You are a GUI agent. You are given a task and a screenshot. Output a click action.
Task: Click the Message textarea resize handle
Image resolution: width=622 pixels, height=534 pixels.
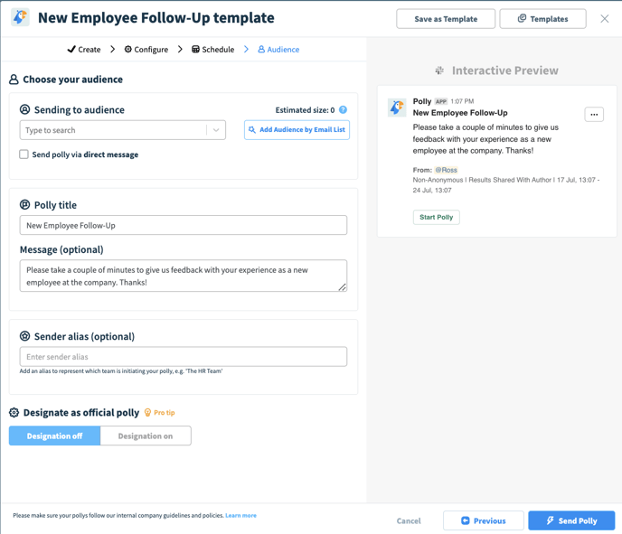point(343,287)
